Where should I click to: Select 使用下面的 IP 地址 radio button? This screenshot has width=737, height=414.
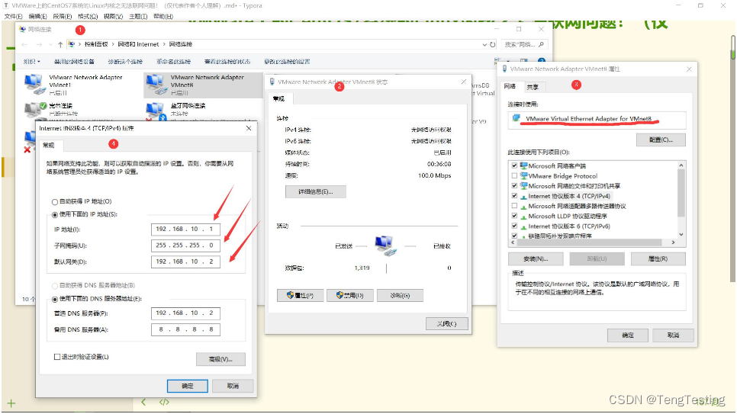tap(54, 215)
